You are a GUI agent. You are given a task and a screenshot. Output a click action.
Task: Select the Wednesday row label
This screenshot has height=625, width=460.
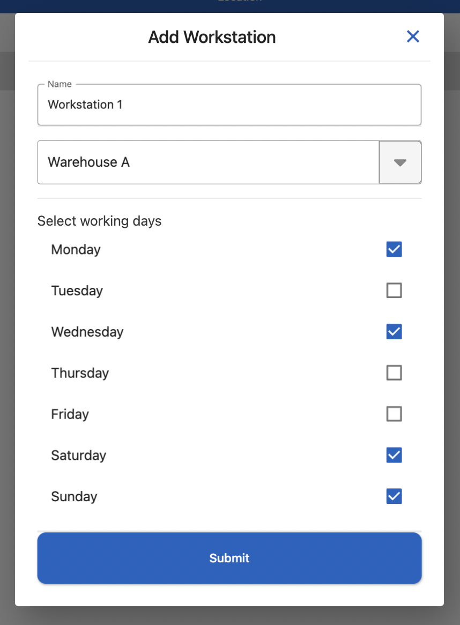(x=87, y=332)
